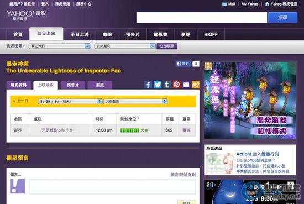Open the 服務中心 help center link
Viewport: 304px width, 204px height.
84,4
